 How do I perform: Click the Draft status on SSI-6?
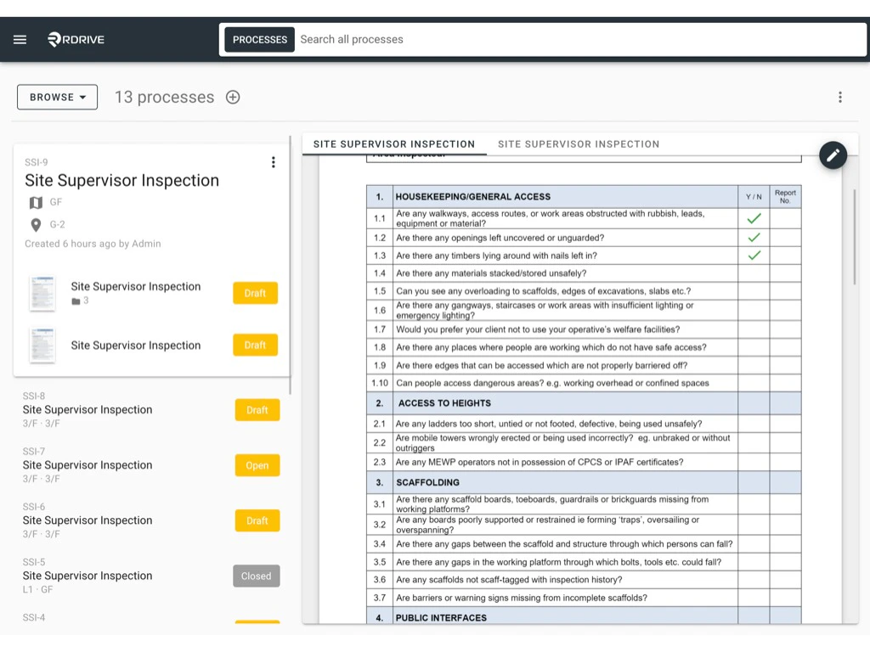pyautogui.click(x=257, y=521)
